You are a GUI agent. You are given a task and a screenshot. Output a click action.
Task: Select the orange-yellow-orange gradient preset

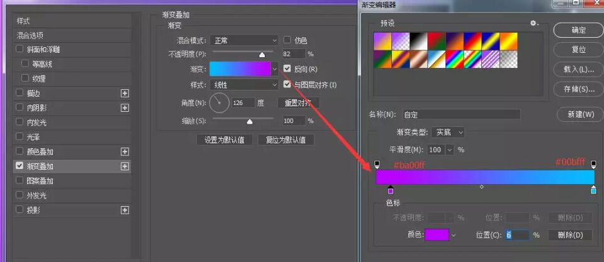[508, 41]
